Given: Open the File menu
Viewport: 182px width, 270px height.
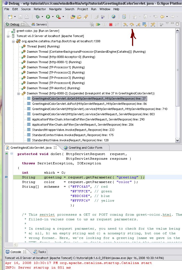Looking at the screenshot, I should 7,9.
